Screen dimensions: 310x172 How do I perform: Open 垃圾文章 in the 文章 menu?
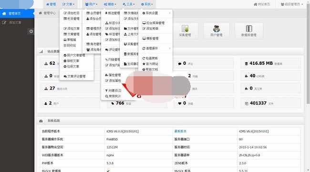72,67
